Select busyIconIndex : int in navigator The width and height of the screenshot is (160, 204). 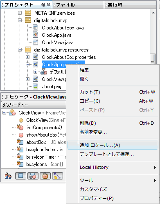45,150
